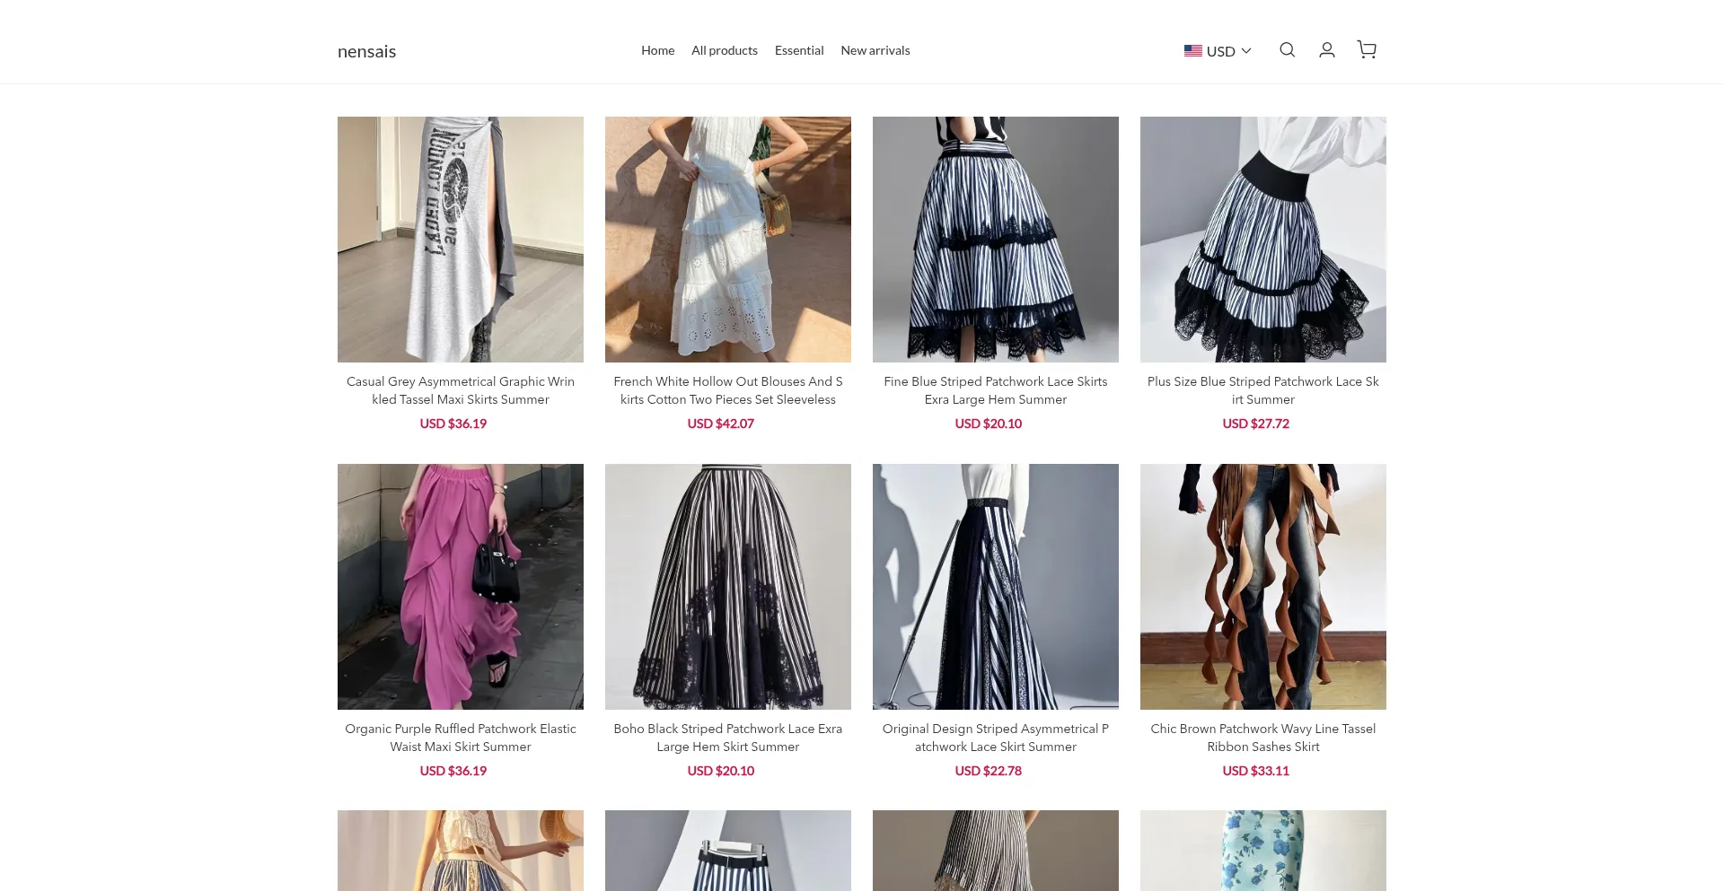The width and height of the screenshot is (1724, 891).
Task: Click the Fine Blue Striped skirt image
Action: click(x=995, y=240)
